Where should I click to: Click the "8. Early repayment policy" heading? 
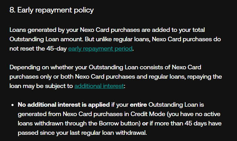52,10
